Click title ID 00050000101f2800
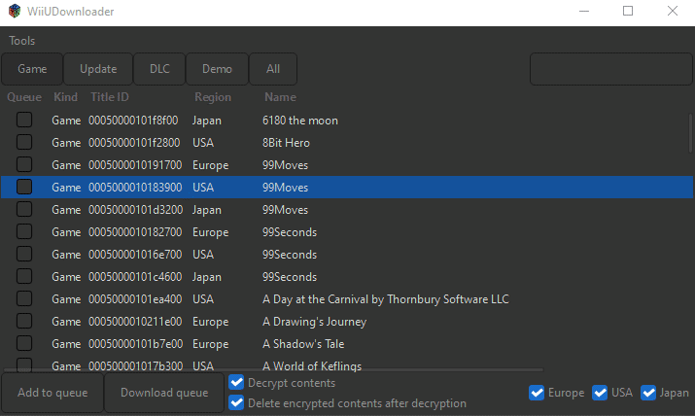The image size is (695, 416). click(134, 143)
